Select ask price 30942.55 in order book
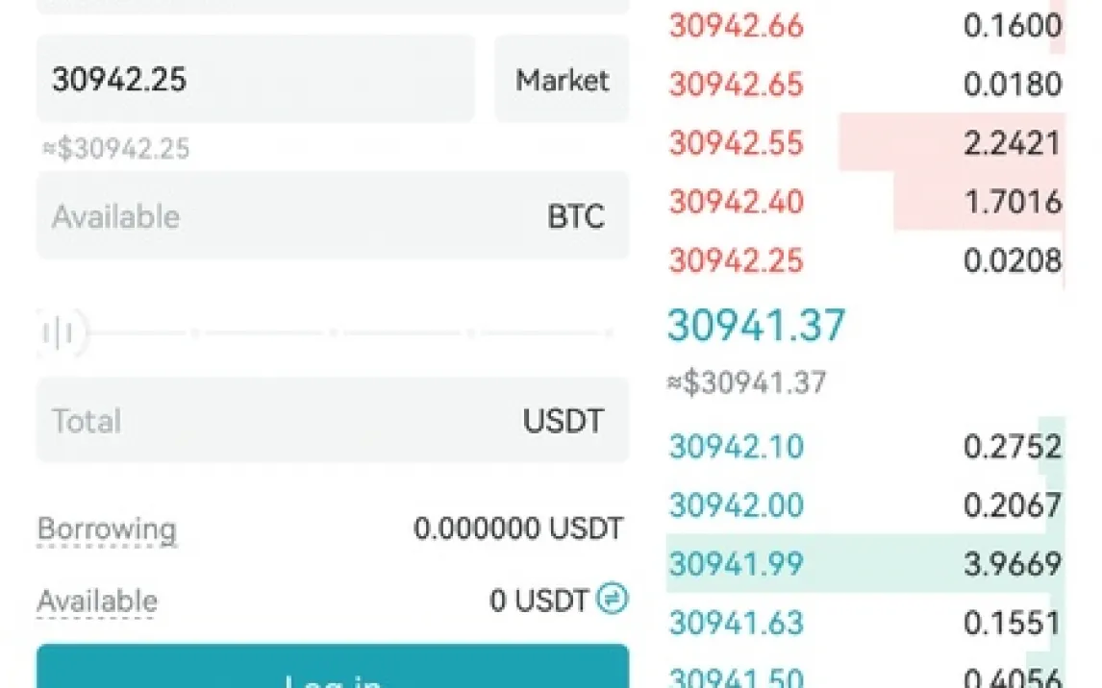Image resolution: width=1102 pixels, height=688 pixels. point(736,143)
